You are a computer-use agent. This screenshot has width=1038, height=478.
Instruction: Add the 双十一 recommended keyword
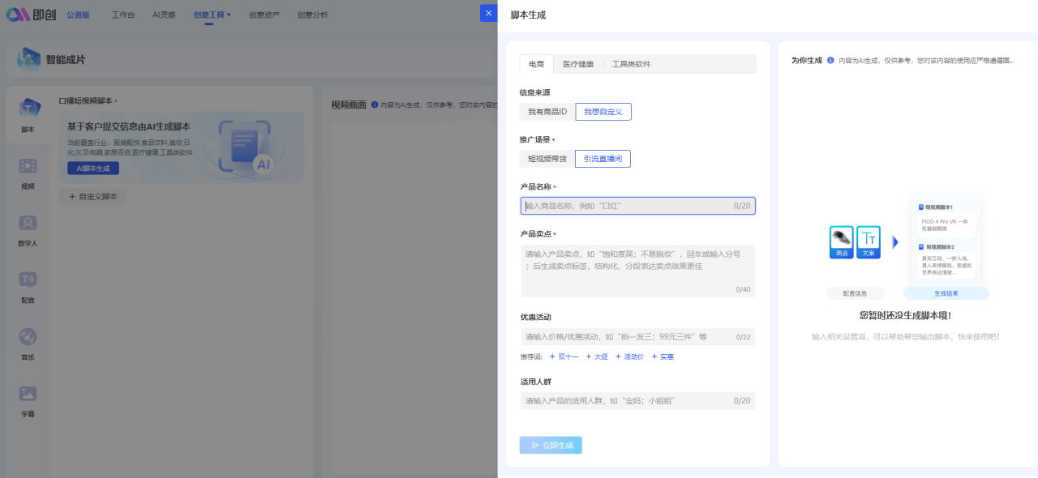tap(566, 356)
